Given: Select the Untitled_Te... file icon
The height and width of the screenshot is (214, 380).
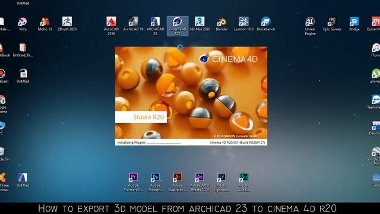Looking at the screenshot, I should coord(23,50).
